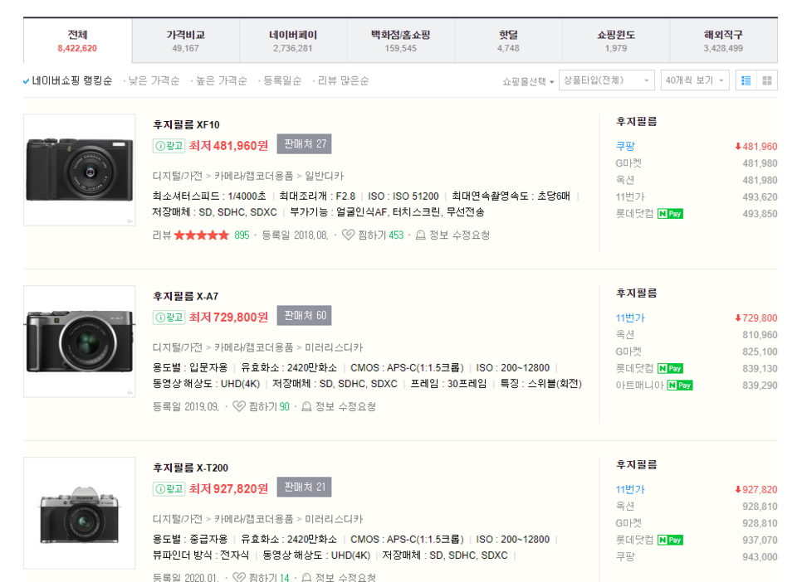802x582 pixels.
Task: Switch to 가격비교 tab
Action: pyautogui.click(x=185, y=41)
